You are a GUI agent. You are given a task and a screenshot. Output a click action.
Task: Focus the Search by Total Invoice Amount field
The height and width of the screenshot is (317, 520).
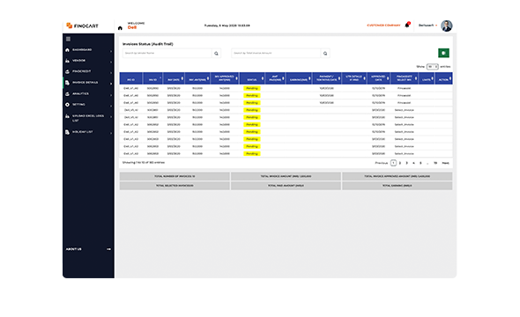(276, 54)
